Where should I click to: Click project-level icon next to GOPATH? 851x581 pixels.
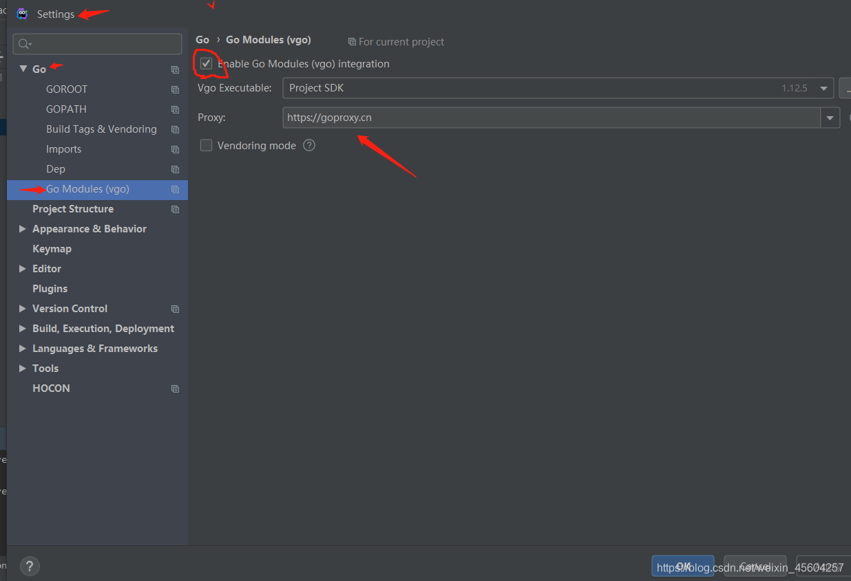pos(175,109)
